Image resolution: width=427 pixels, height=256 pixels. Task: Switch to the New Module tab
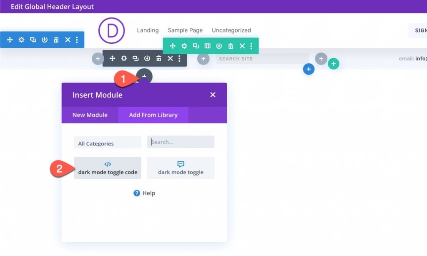click(x=89, y=115)
